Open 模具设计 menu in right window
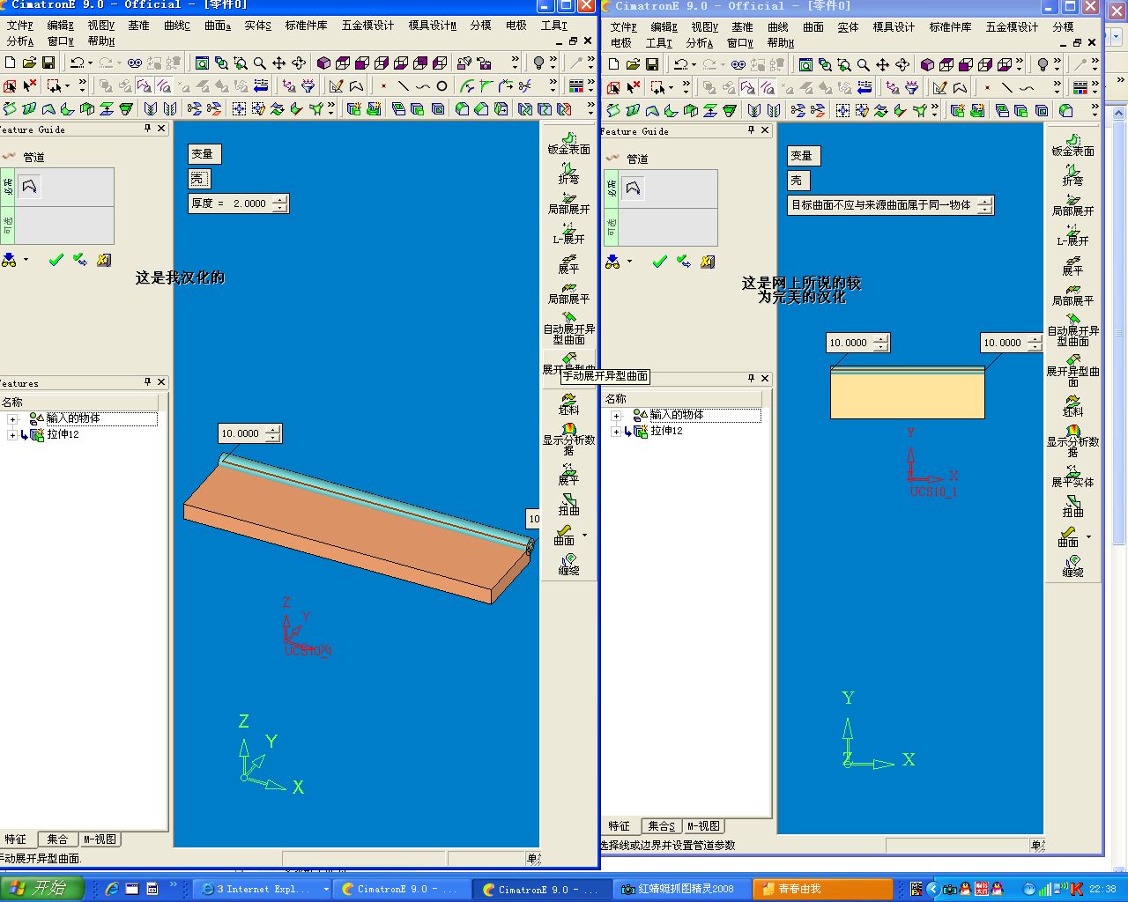 894,27
